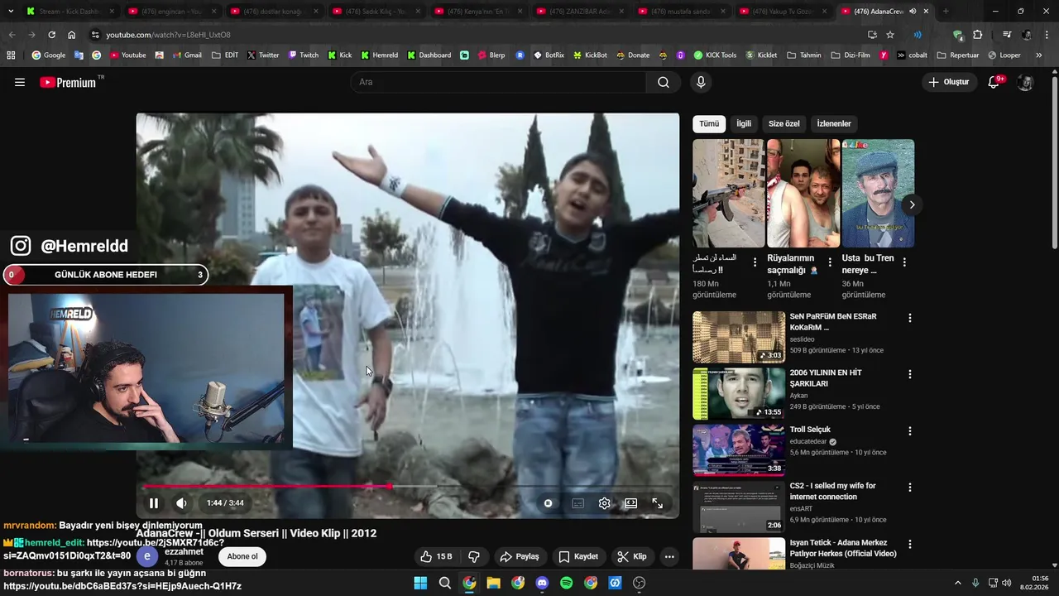Open options for Isyan Tetick video
1059x596 pixels.
click(x=910, y=545)
